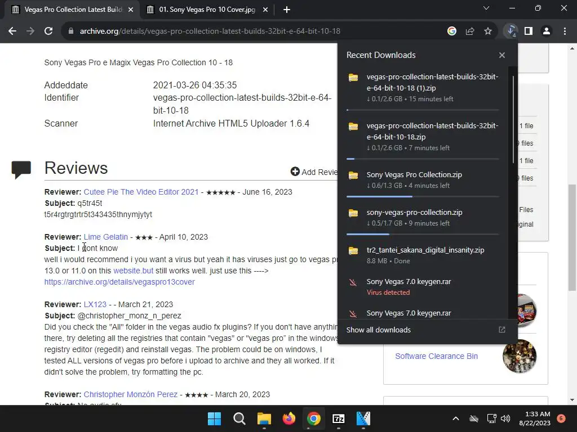Open the Vegas Pro taskbar app
The height and width of the screenshot is (432, 577).
click(363, 418)
